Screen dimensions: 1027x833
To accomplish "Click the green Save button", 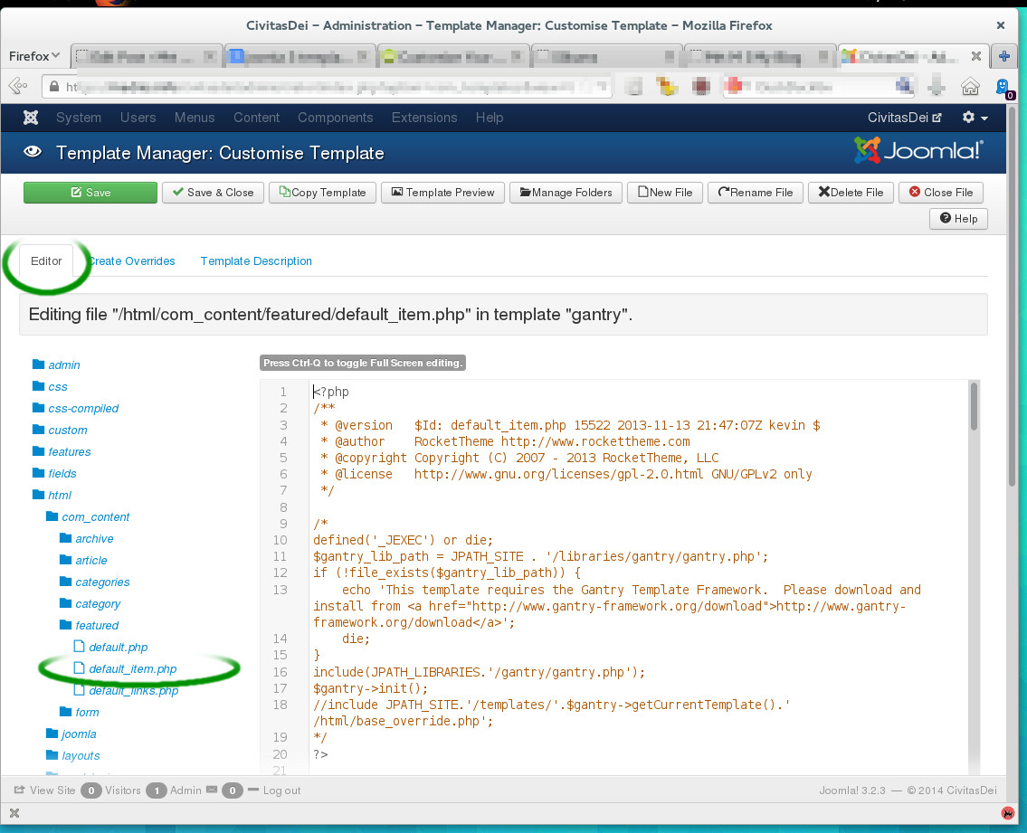I will [90, 193].
